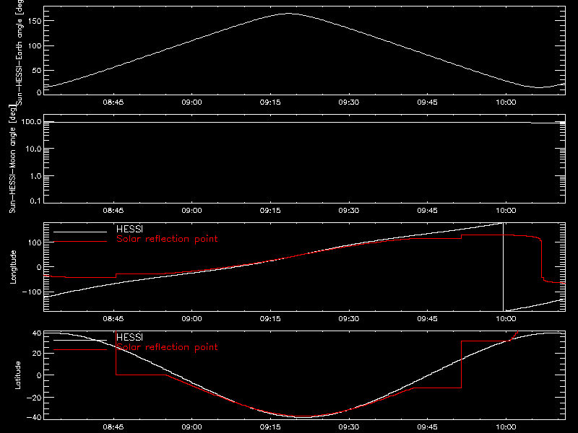Click the 50 tick on Earth angle axis
This screenshot has width=578, height=433.
click(37, 70)
